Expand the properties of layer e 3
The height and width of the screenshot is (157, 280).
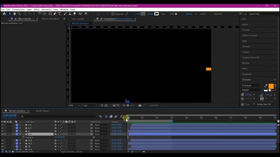[14, 125]
